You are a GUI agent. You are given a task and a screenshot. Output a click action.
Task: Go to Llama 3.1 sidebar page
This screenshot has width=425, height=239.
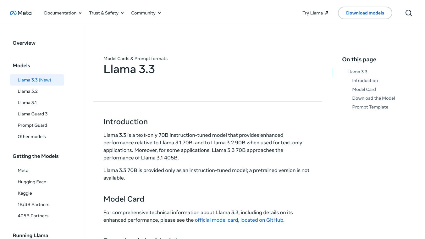27,103
